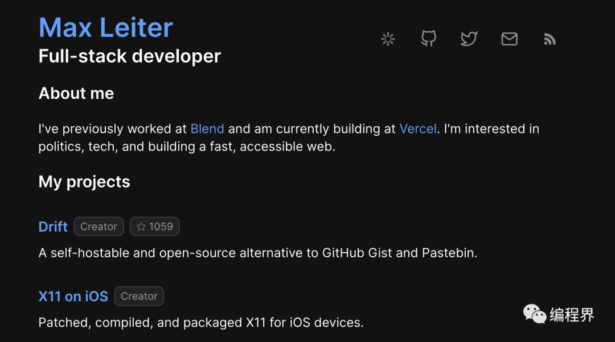Open the Drift project link
The width and height of the screenshot is (615, 342).
(x=53, y=227)
